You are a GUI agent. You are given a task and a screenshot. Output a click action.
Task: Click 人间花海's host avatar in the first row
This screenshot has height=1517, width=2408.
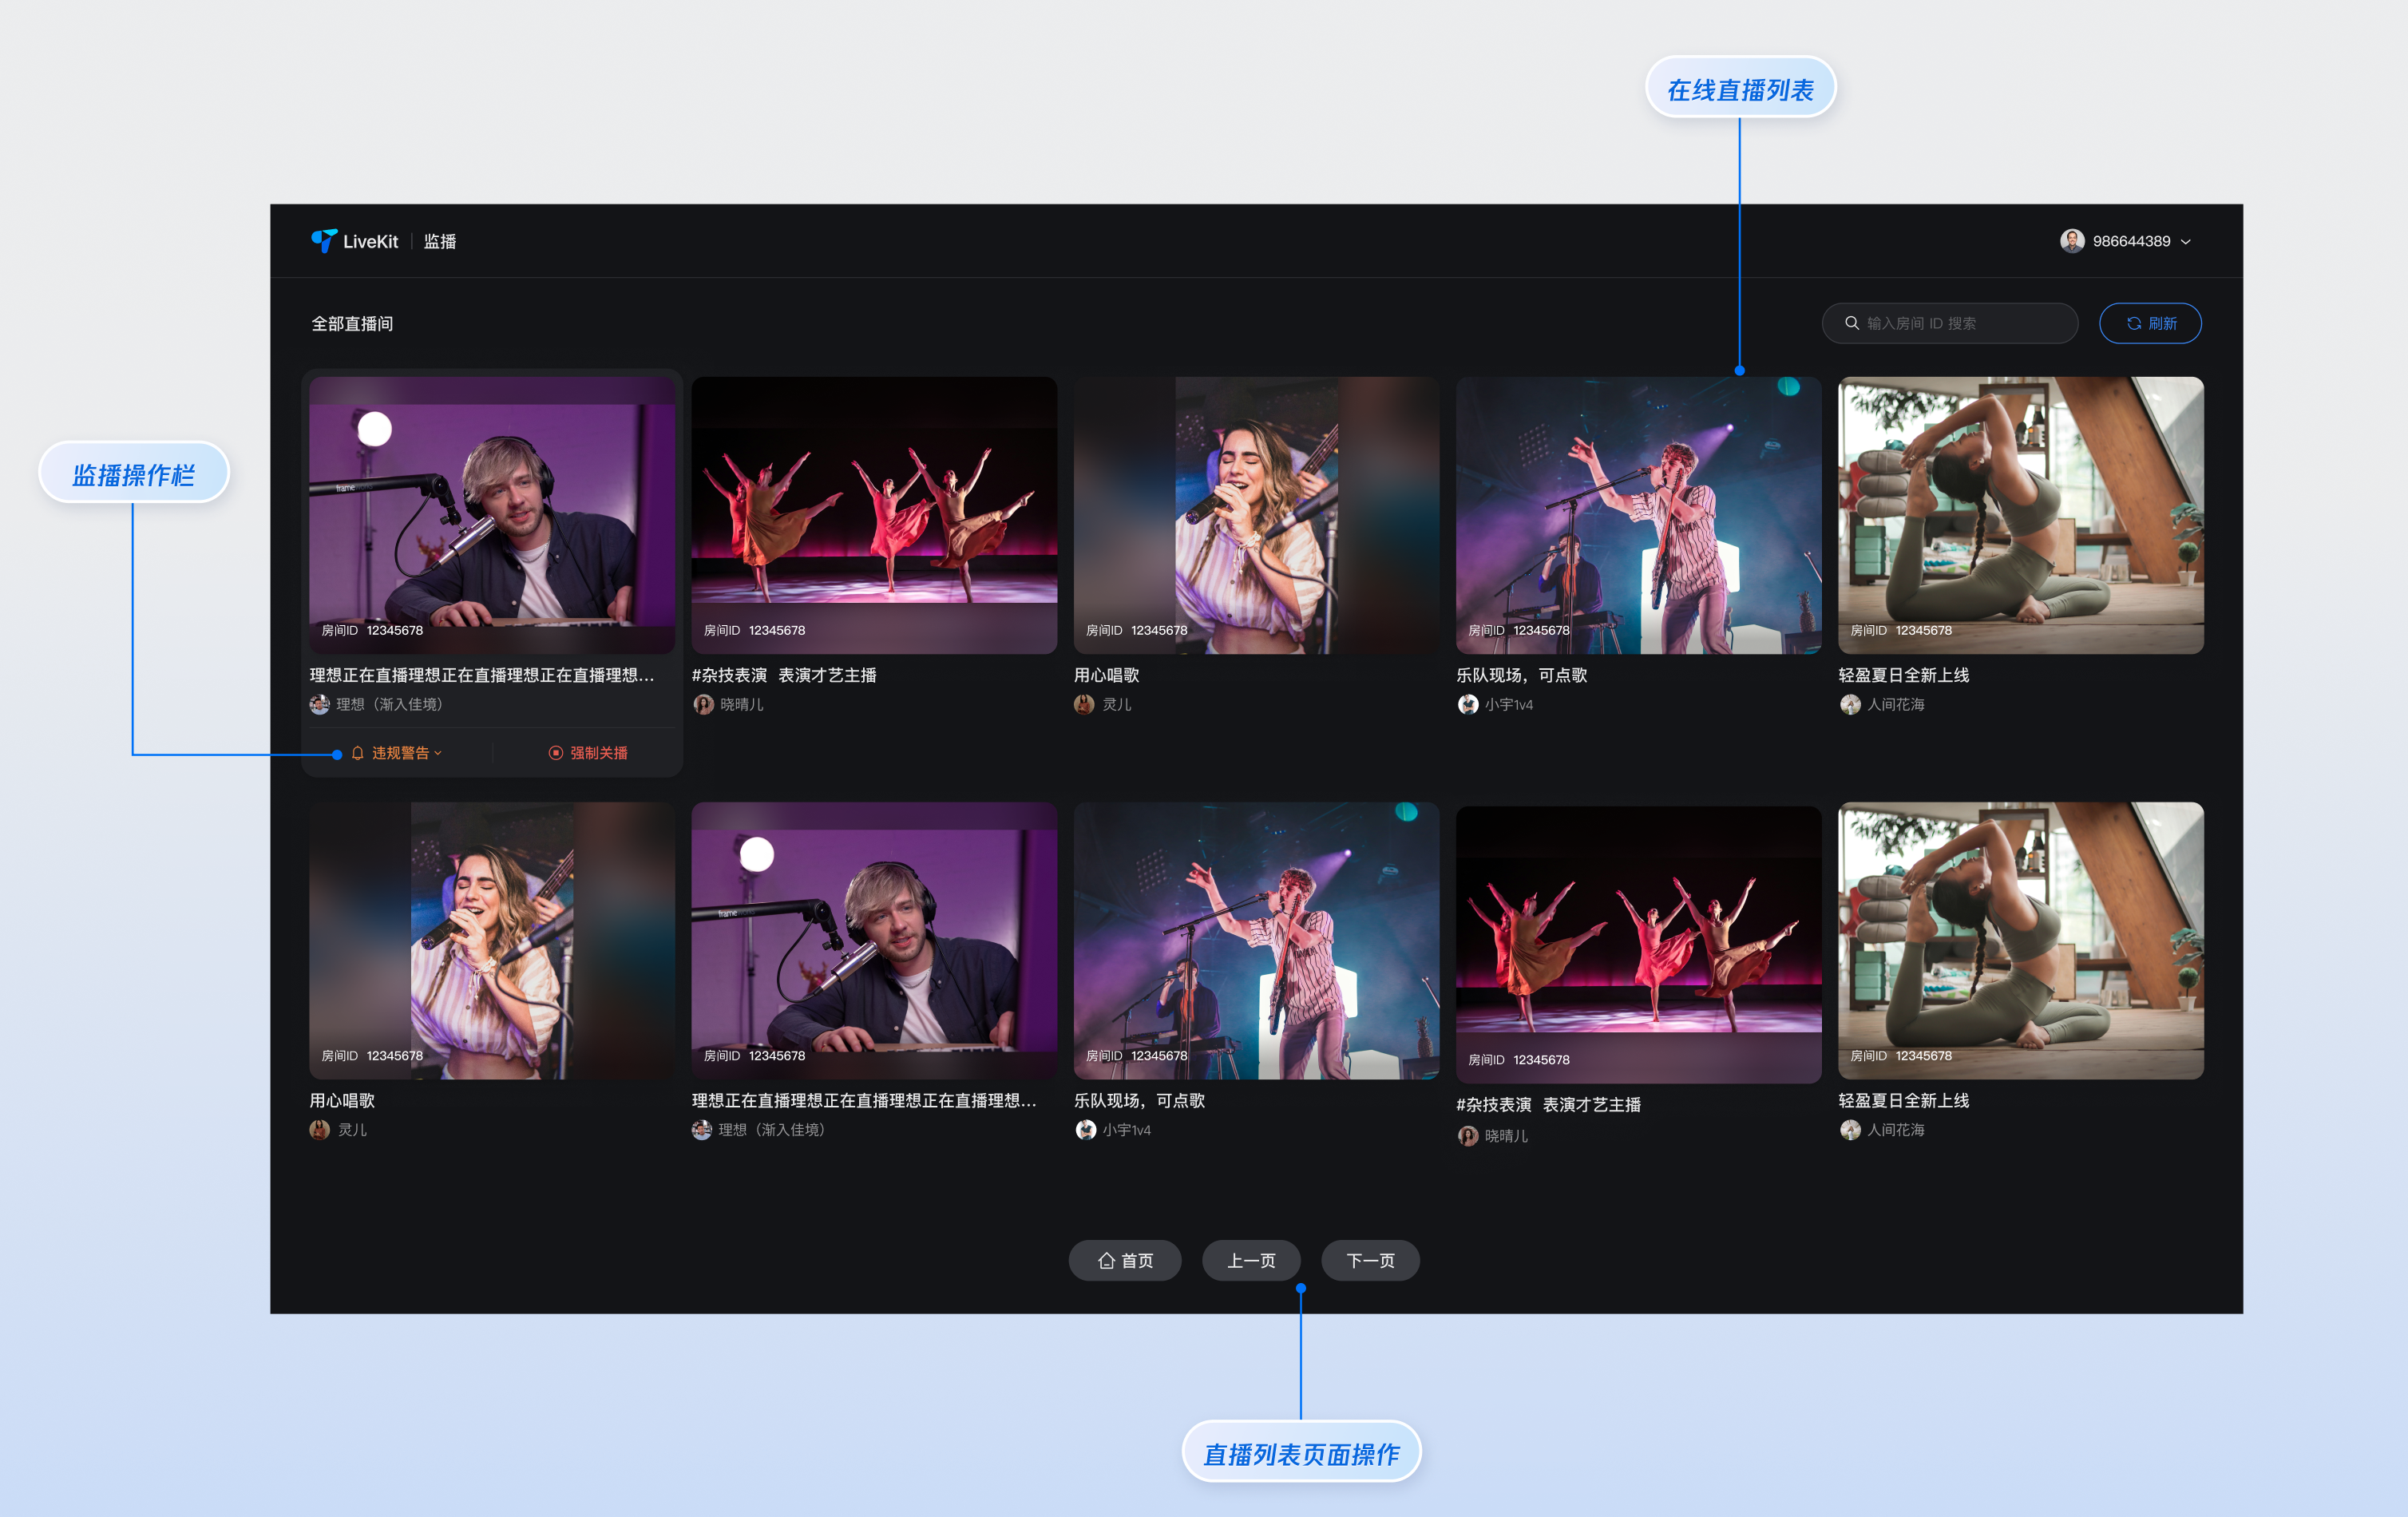[1850, 704]
